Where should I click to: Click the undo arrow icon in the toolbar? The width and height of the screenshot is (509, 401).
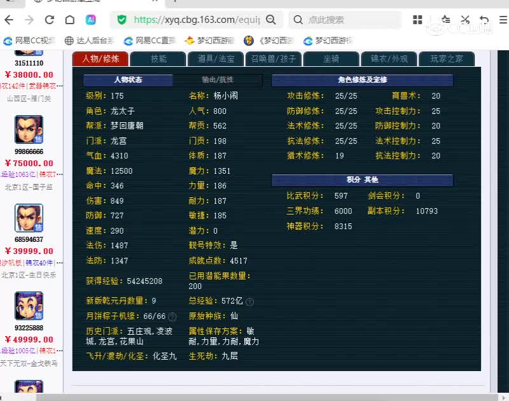pyautogui.click(x=484, y=20)
